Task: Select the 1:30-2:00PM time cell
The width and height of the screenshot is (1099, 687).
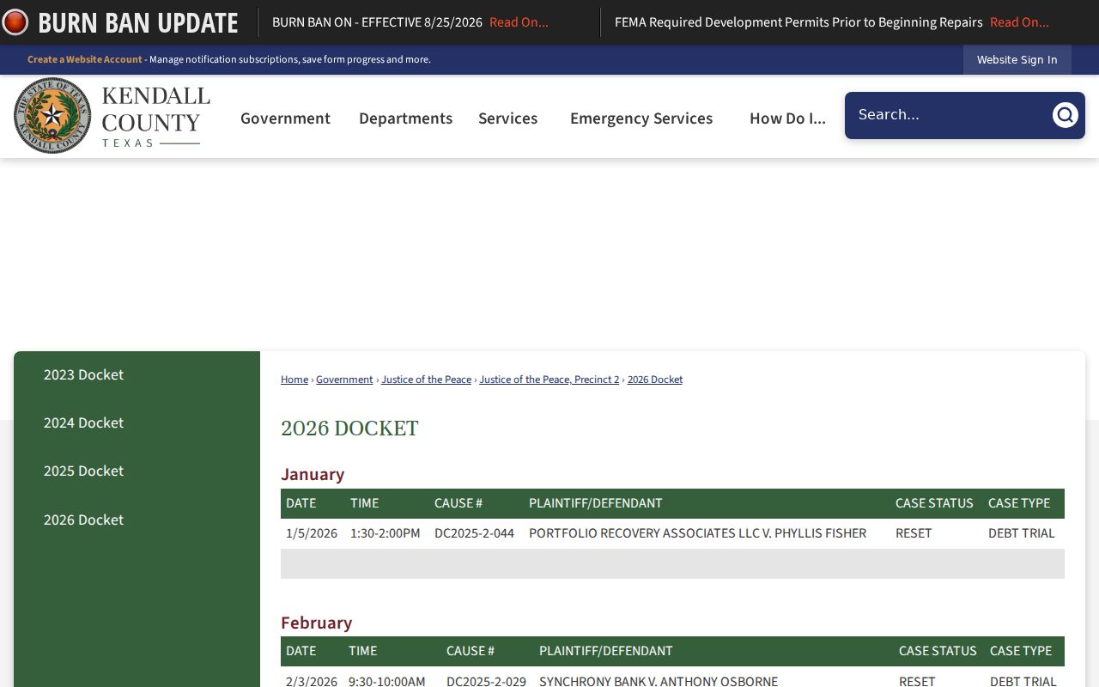Action: point(385,533)
